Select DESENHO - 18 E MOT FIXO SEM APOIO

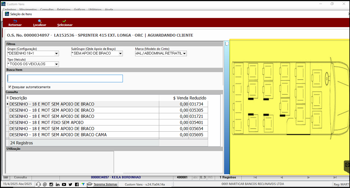pyautogui.click(x=107, y=122)
